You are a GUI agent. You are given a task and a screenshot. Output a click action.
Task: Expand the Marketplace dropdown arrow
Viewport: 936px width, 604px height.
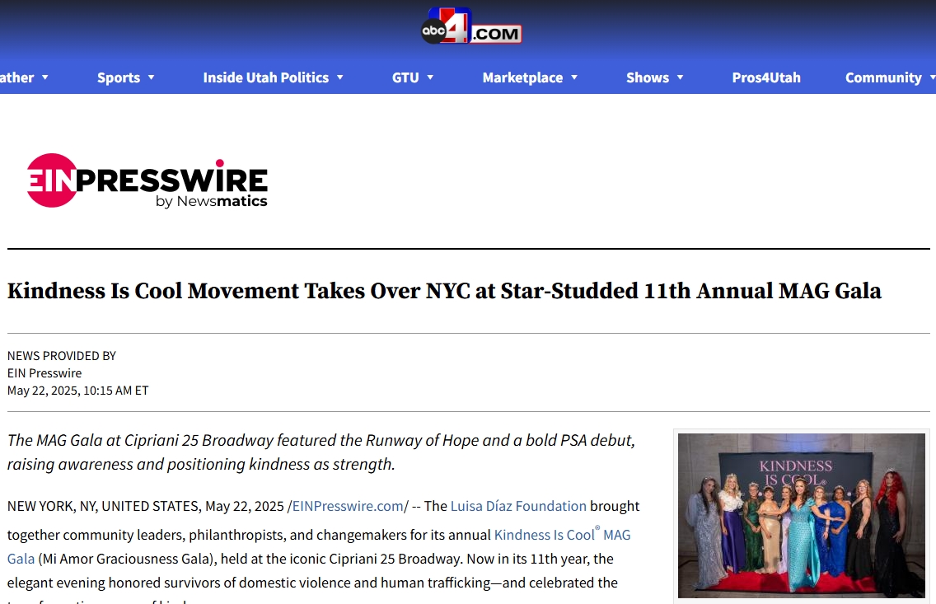pyautogui.click(x=574, y=77)
